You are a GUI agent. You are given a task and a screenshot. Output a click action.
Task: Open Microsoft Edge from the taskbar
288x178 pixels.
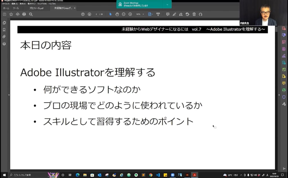(x=78, y=175)
